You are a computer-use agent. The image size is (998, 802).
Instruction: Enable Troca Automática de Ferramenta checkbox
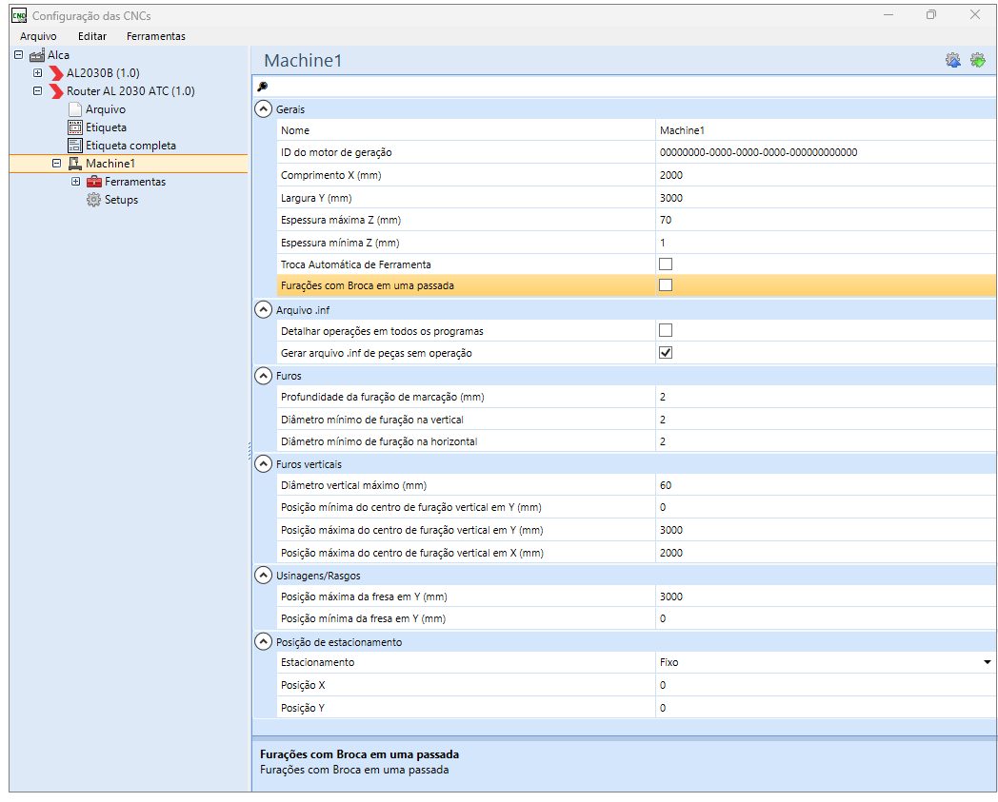666,264
